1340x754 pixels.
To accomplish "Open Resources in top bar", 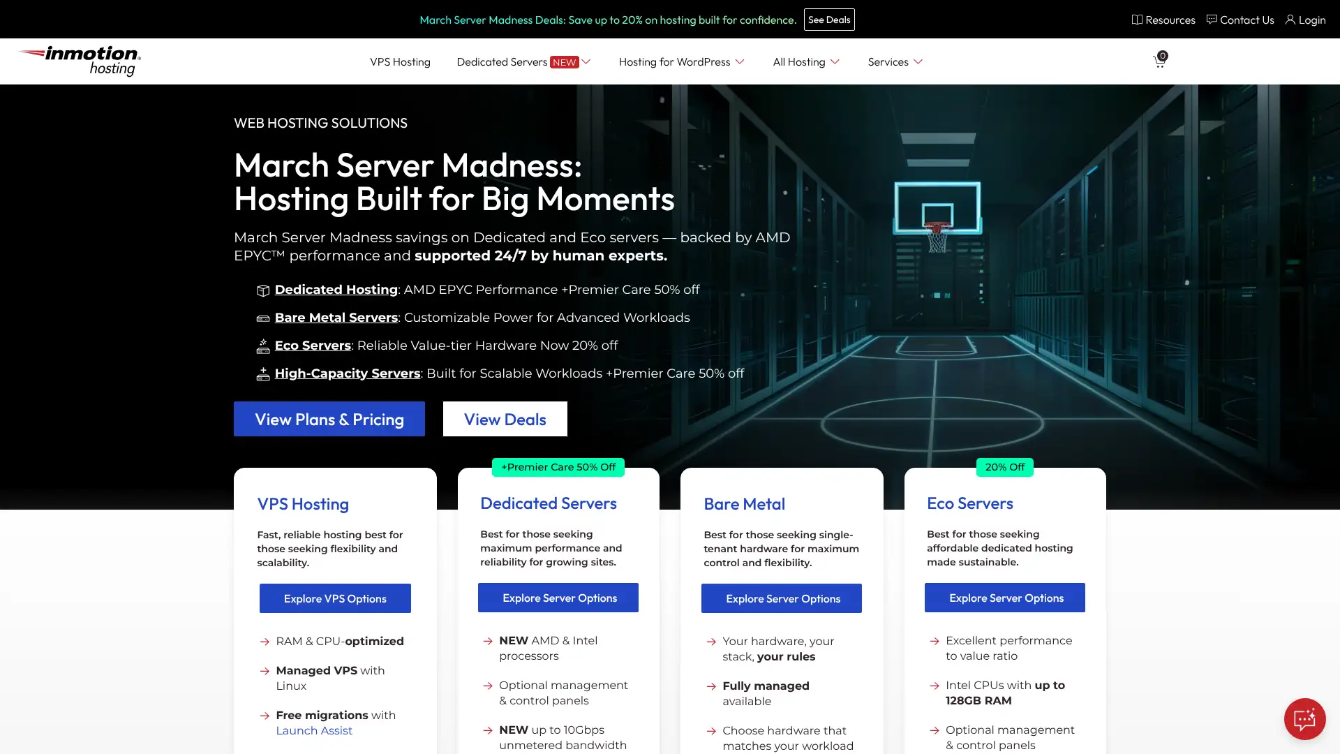I will pos(1163,20).
